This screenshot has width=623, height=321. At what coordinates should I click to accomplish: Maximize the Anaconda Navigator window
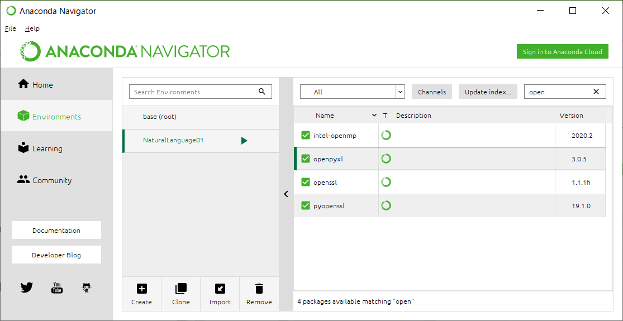[573, 11]
